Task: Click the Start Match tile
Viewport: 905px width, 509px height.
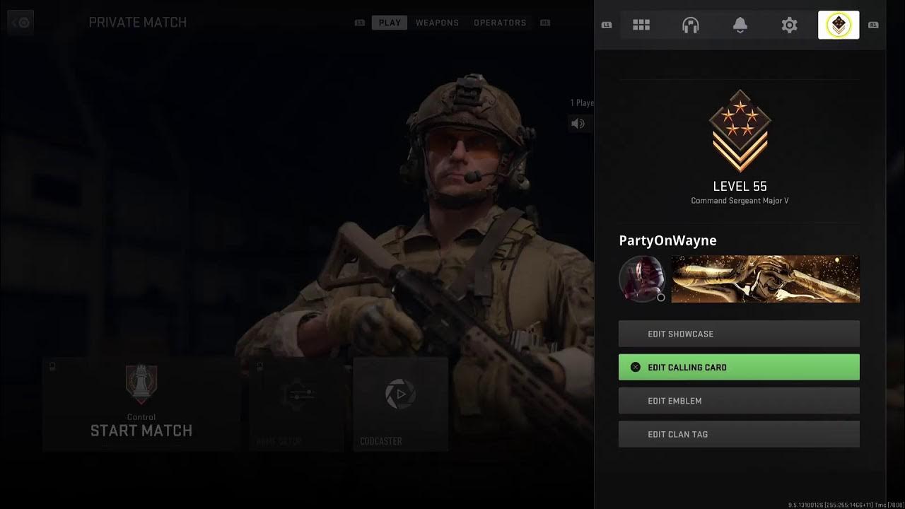Action: point(141,404)
